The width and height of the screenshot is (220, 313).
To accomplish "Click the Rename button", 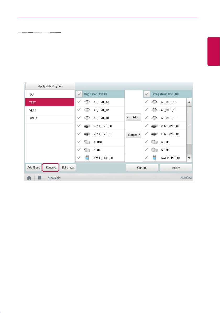I will pos(51,168).
